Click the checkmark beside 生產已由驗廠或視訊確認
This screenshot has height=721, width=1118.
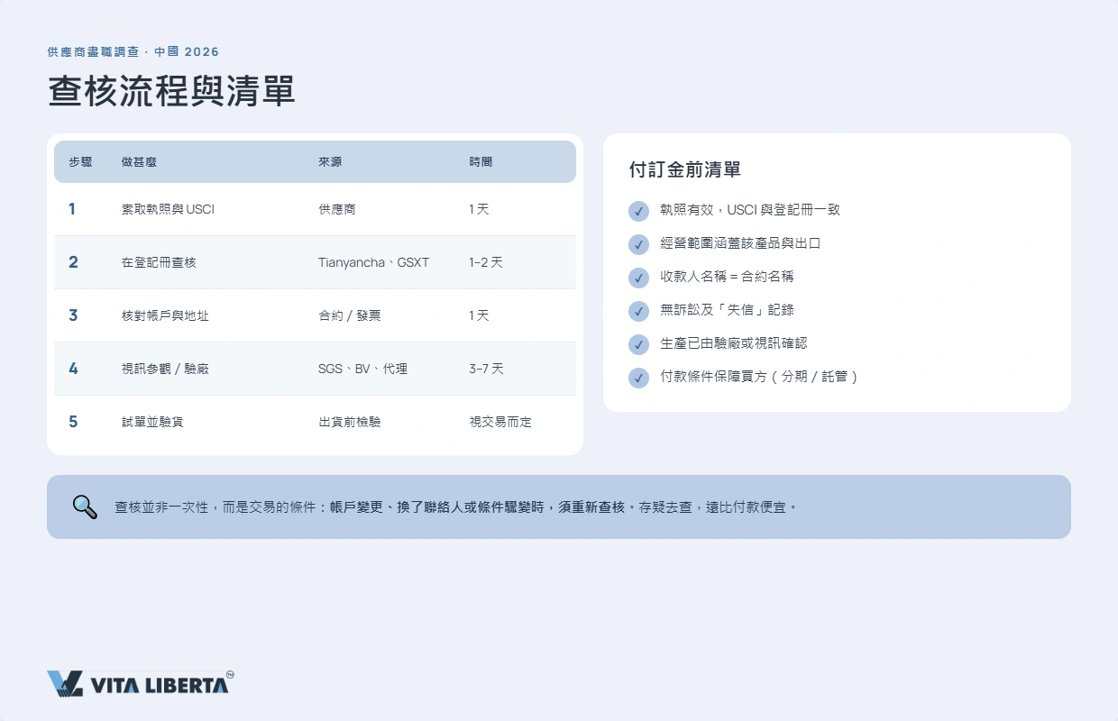pyautogui.click(x=638, y=344)
